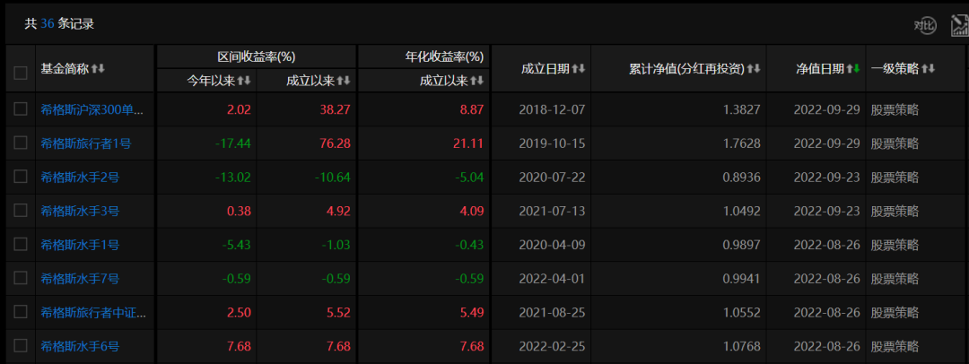
Task: Select the 4.92 since-inception cell
Action: click(x=338, y=212)
